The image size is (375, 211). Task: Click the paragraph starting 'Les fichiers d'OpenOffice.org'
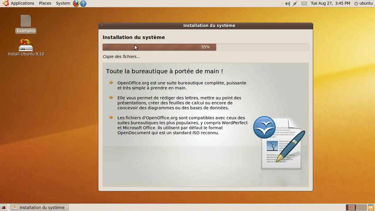(183, 125)
